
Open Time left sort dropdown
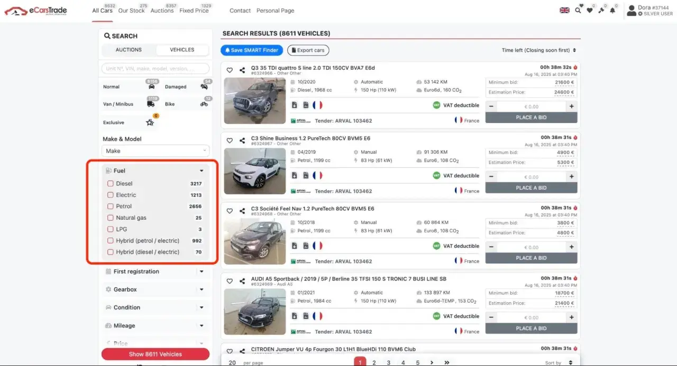pos(539,50)
